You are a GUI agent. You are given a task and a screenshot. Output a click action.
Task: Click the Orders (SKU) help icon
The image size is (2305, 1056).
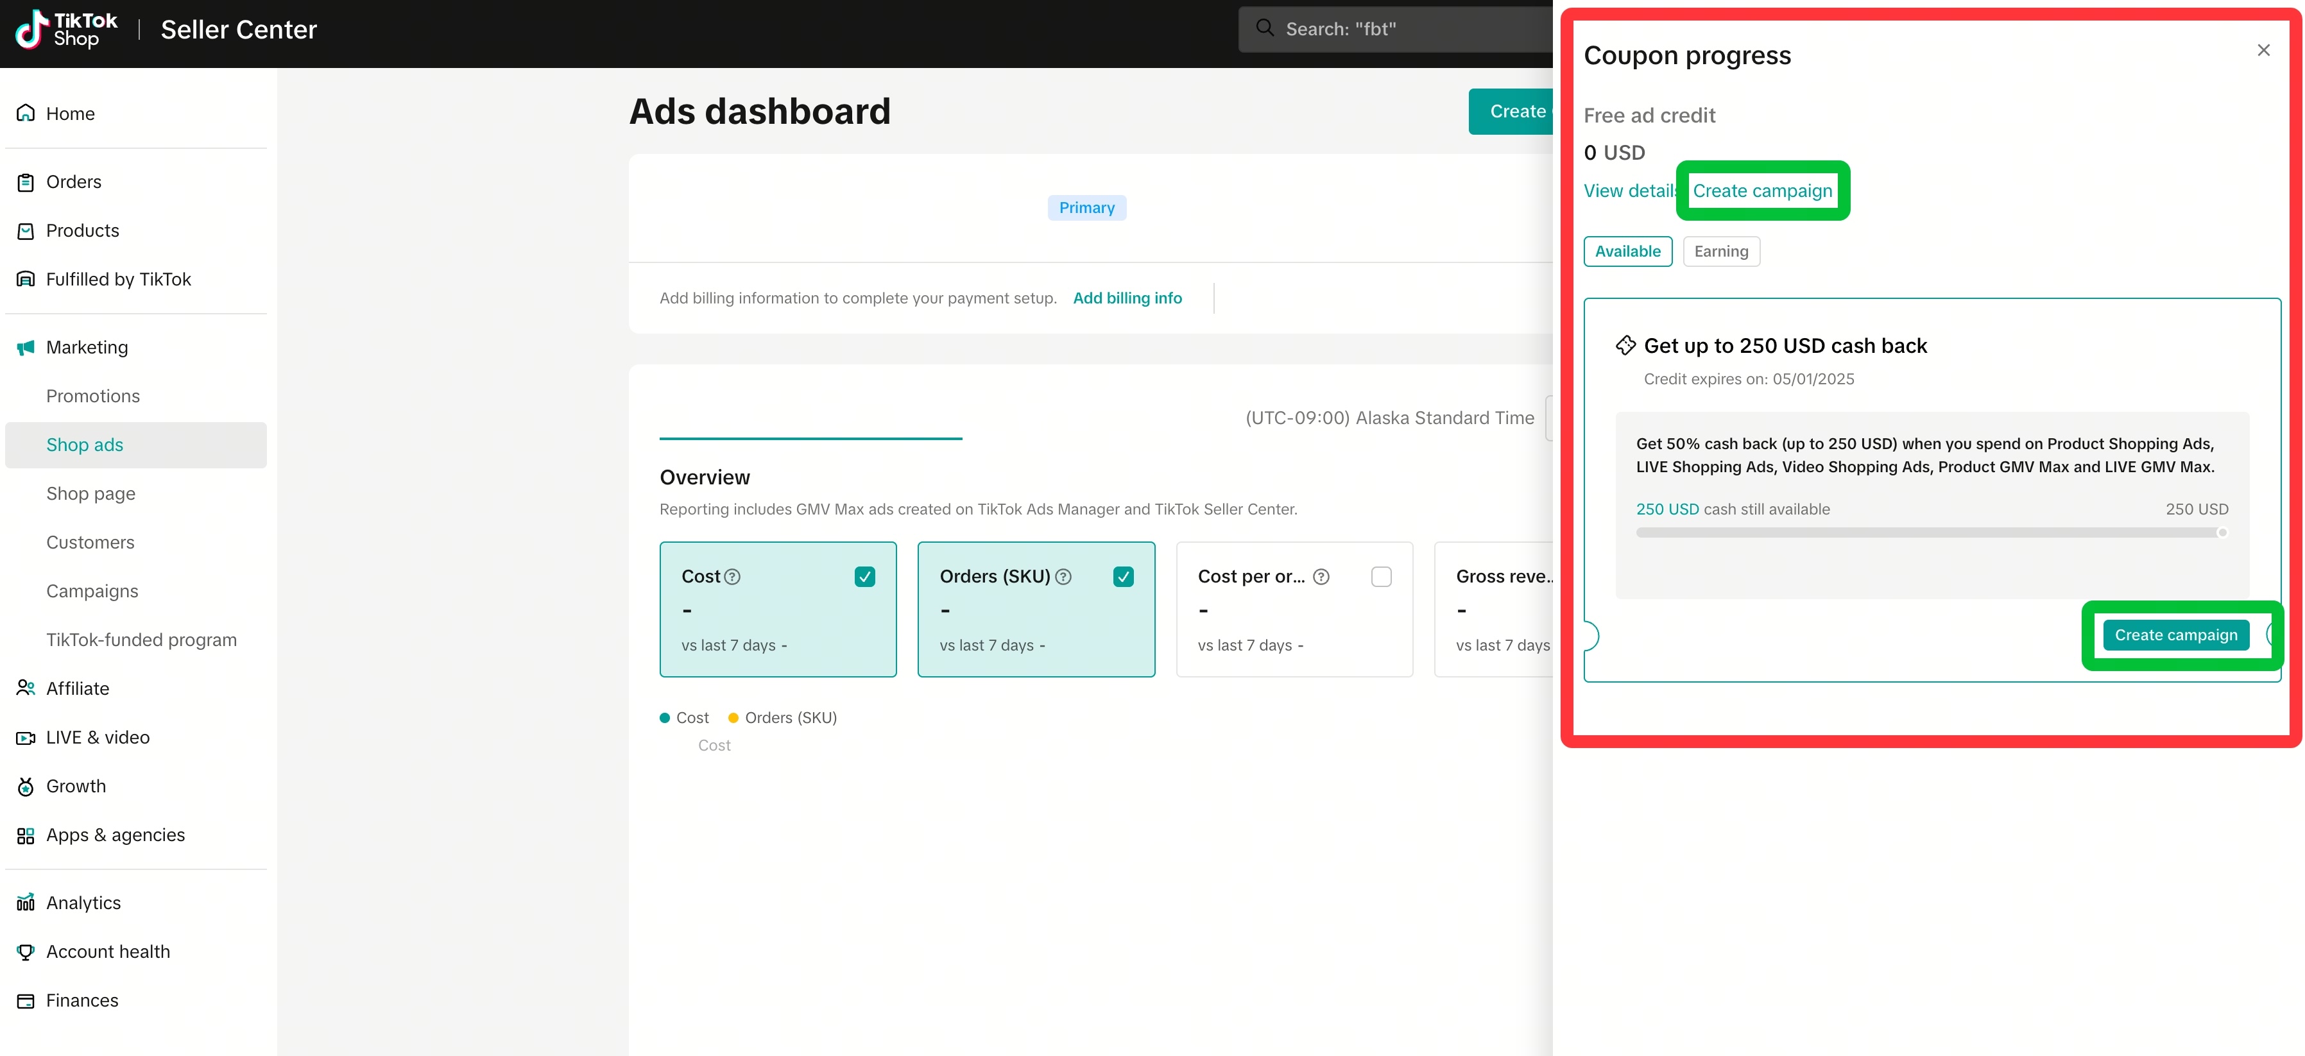(x=1063, y=577)
